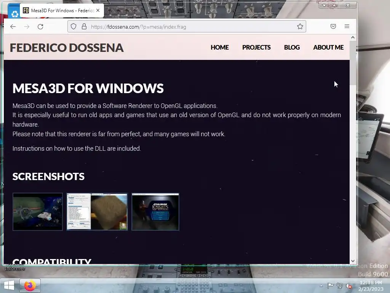Click the MESA3D FOR WINDOWS heading
This screenshot has height=293, width=390.
click(x=88, y=88)
